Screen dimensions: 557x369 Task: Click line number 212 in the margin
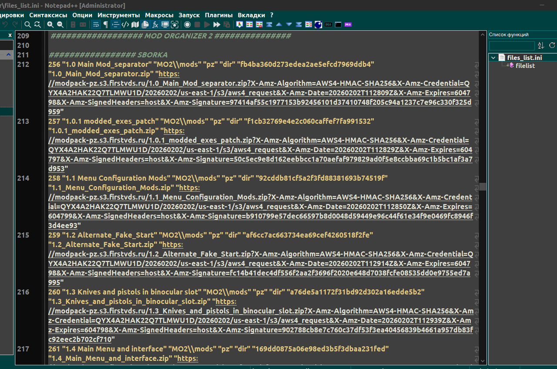[x=23, y=64]
